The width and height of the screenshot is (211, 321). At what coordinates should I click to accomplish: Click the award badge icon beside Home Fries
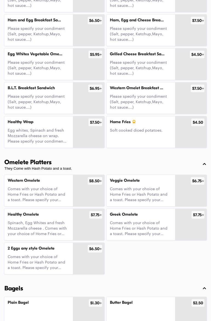coord(134,122)
